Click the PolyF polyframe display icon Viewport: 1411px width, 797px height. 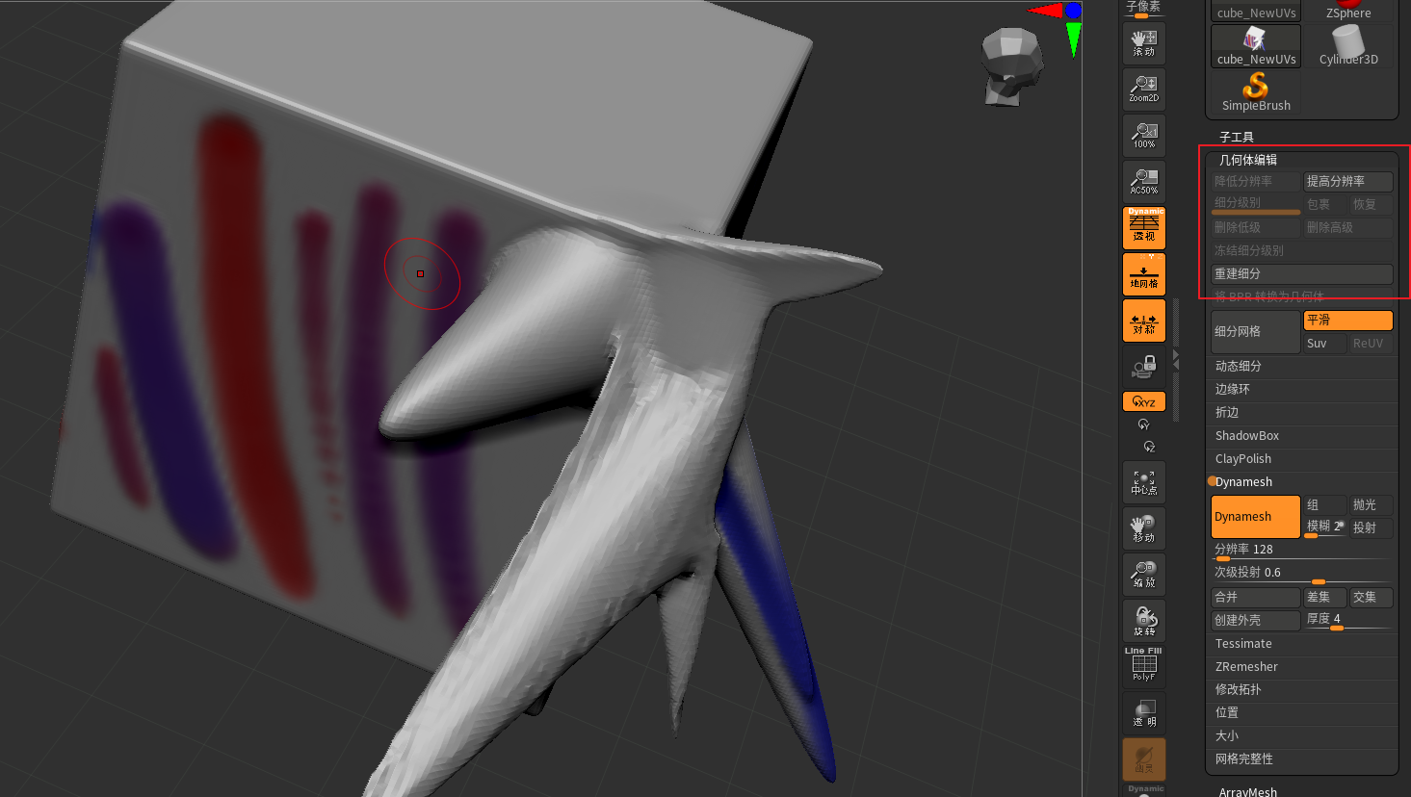tap(1143, 666)
